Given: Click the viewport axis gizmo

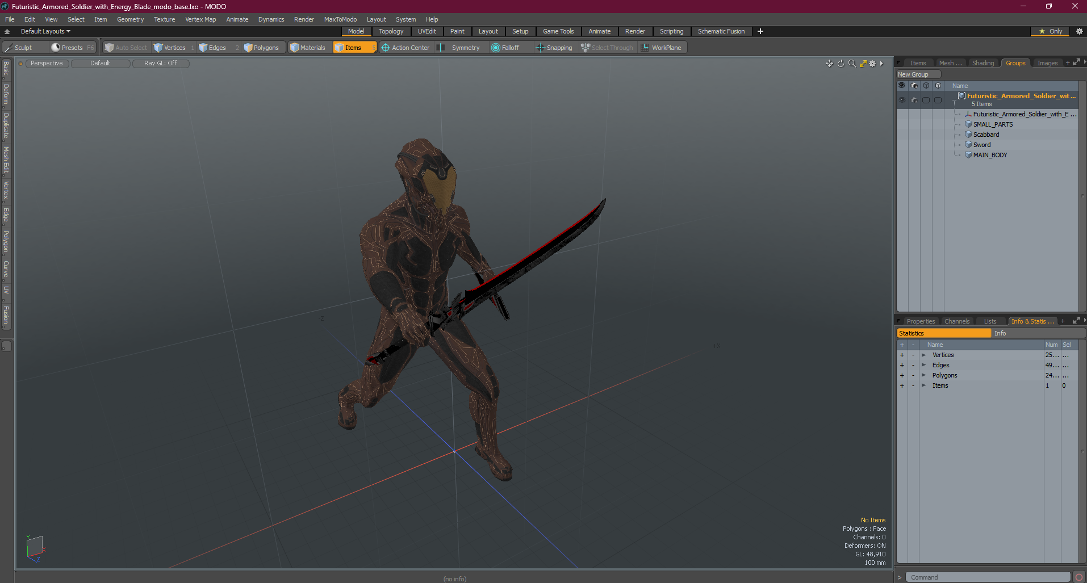Looking at the screenshot, I should 35,548.
